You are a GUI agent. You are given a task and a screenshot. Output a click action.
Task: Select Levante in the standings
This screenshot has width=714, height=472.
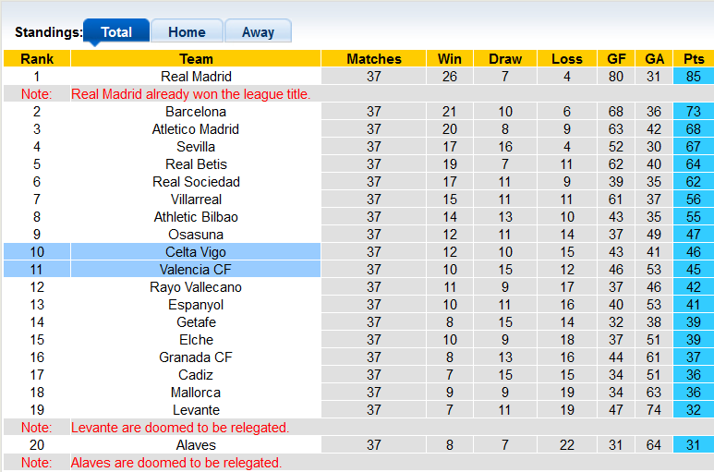[x=196, y=410]
